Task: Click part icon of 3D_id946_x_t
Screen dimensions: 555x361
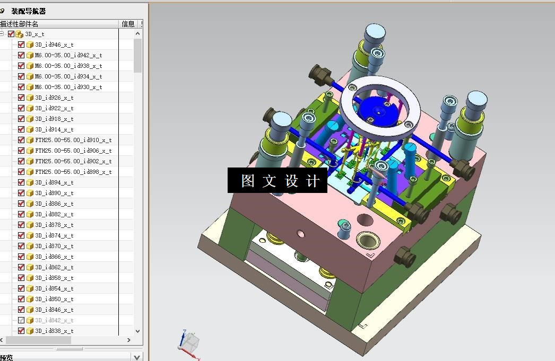Action: point(30,45)
